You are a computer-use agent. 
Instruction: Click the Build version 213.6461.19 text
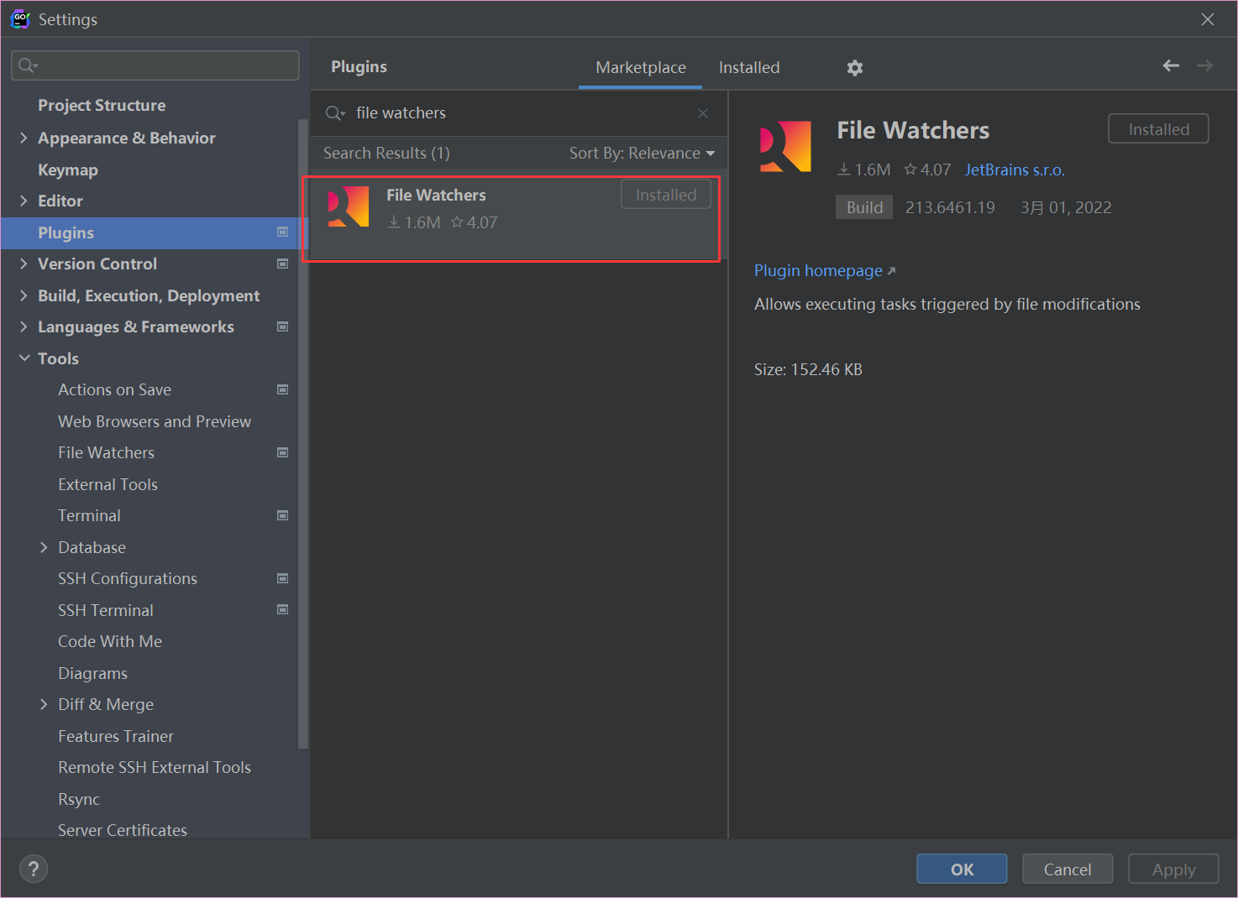(x=950, y=207)
